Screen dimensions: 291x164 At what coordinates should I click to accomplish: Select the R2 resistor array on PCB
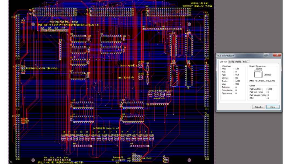tap(172, 29)
